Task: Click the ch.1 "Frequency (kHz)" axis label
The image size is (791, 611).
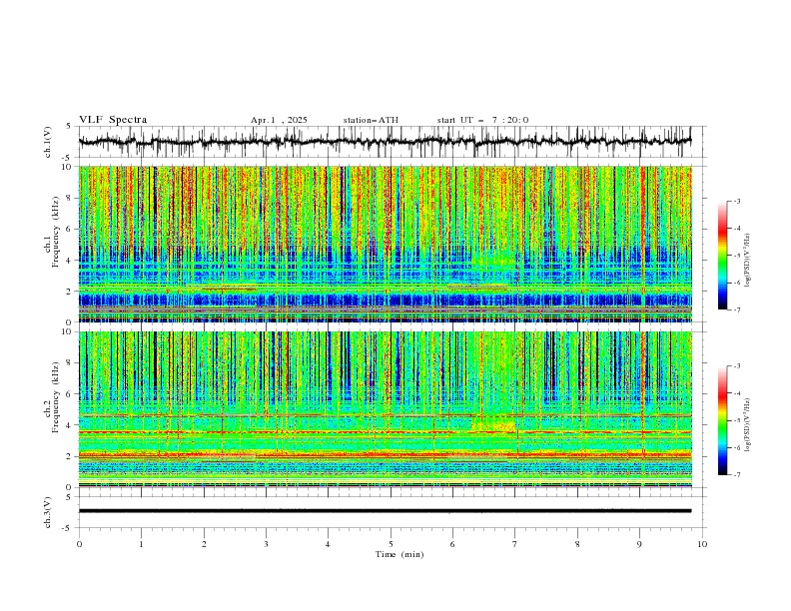Action: click(x=56, y=232)
